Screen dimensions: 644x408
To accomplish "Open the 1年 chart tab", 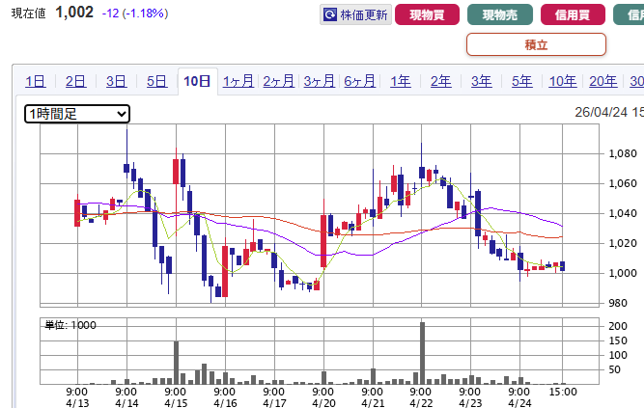I will coord(400,81).
